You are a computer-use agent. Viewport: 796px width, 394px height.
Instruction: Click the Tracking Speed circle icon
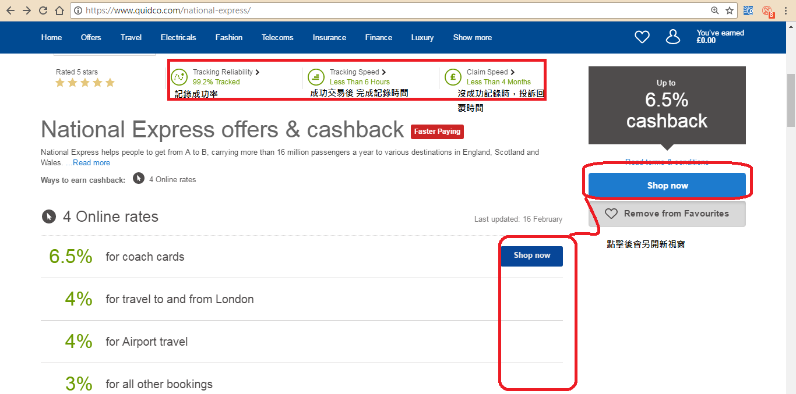pos(316,77)
